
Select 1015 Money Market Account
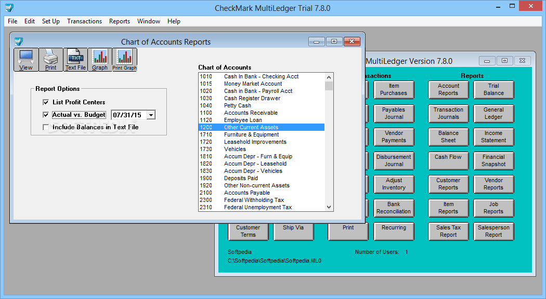click(262, 84)
